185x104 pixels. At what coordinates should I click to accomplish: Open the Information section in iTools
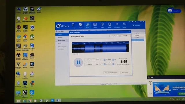pyautogui.click(x=117, y=25)
